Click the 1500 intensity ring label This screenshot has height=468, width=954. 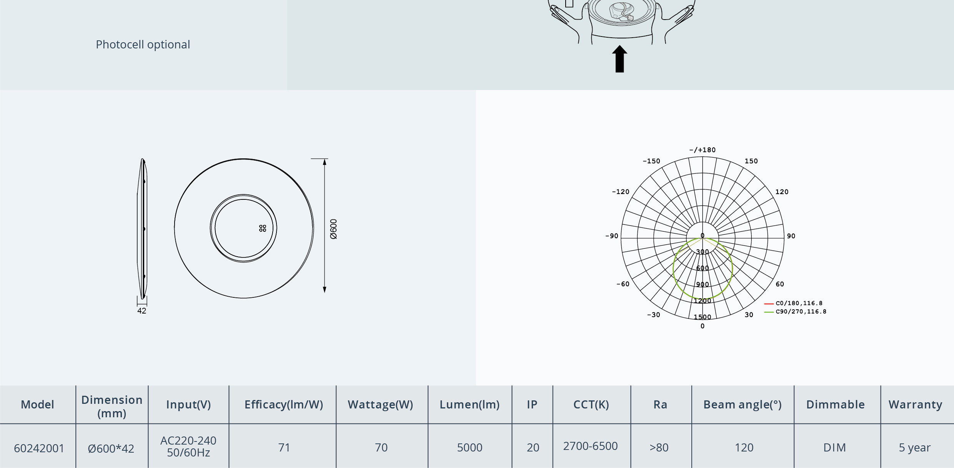pyautogui.click(x=703, y=317)
